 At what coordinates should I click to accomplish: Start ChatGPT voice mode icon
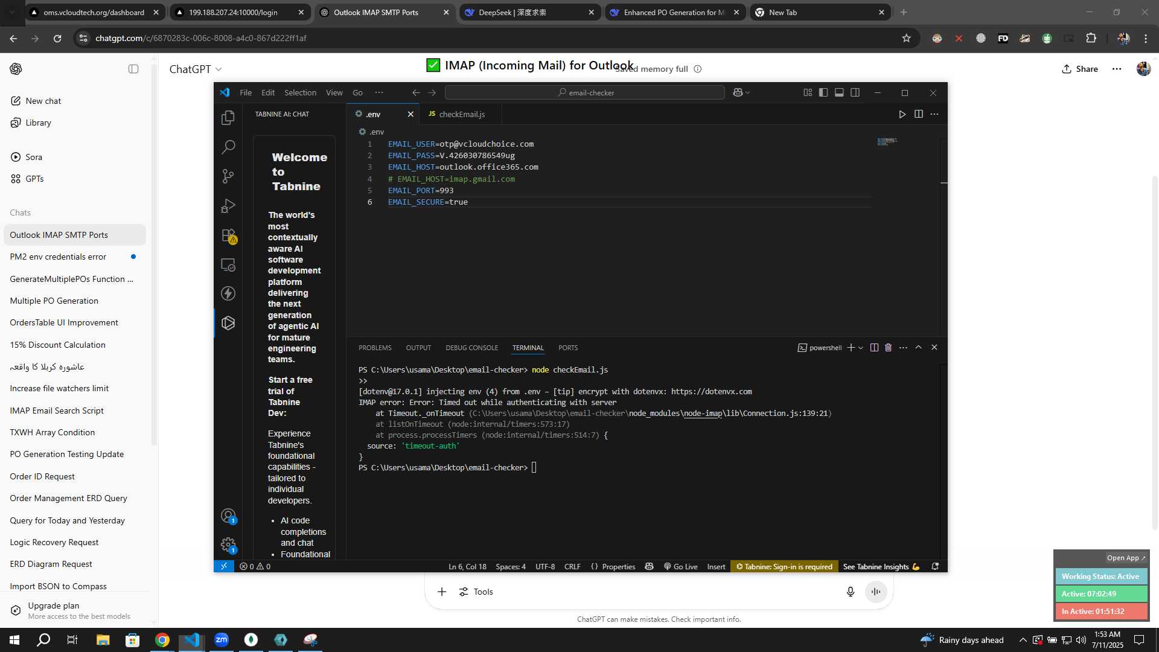876,592
